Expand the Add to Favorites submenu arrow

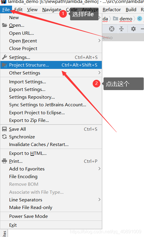pos(99,168)
